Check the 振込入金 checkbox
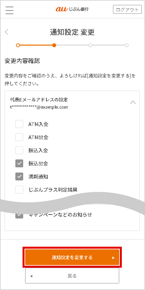 coord(19,150)
